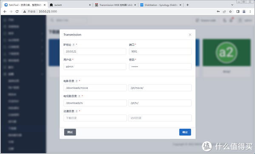Click the help icon beside 电影目录
This screenshot has width=255, height=154.
pyautogui.click(x=76, y=81)
